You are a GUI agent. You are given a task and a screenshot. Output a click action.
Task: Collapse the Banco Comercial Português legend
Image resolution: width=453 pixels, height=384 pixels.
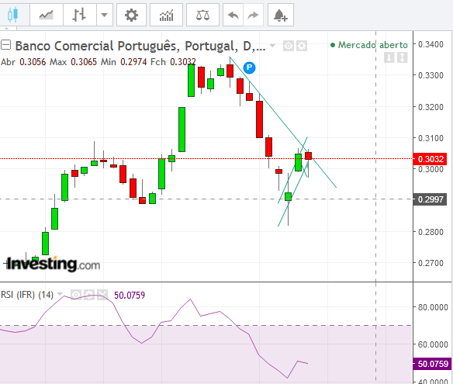(5, 45)
